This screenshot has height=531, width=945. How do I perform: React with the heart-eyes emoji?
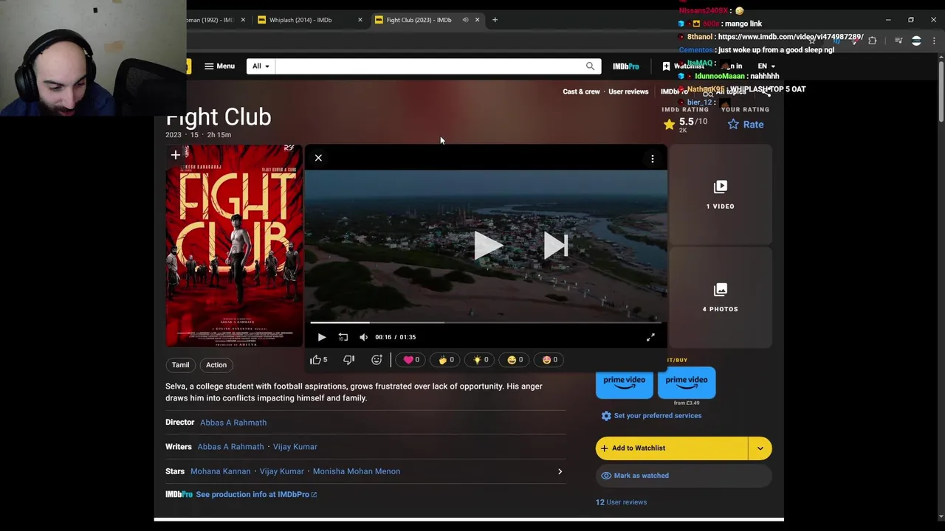[x=550, y=360]
